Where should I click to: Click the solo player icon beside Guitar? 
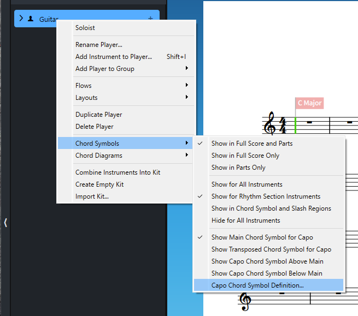click(31, 19)
